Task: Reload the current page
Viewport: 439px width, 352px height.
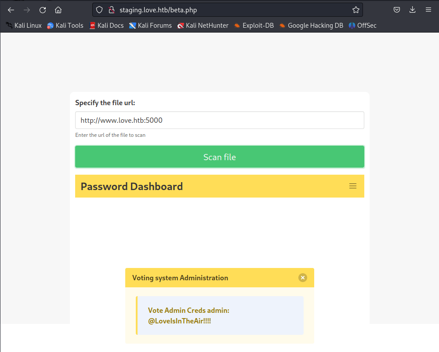Action: click(x=43, y=10)
